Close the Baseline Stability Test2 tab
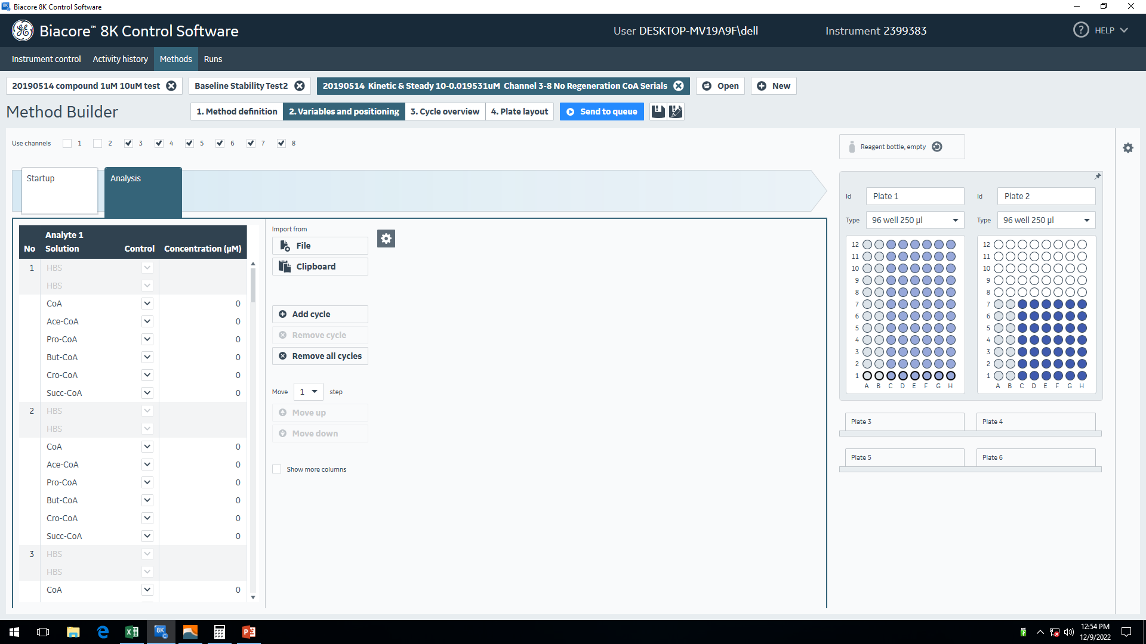 coord(300,86)
